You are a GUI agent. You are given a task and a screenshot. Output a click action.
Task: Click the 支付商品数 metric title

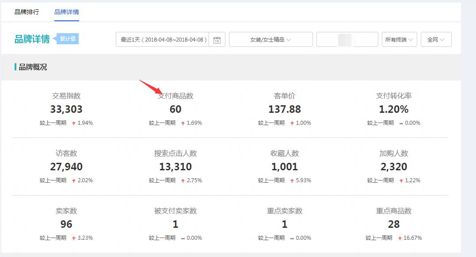(x=175, y=96)
